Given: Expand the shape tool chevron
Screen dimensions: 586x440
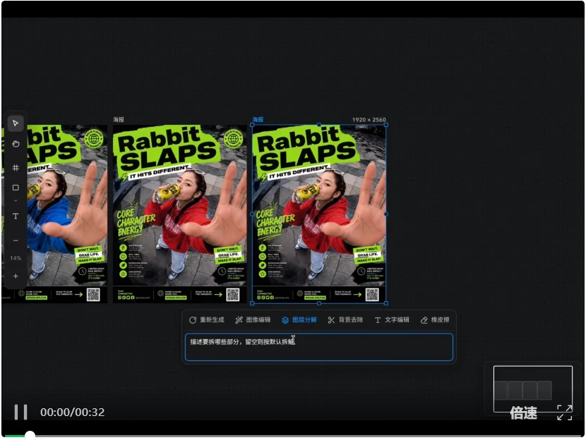Looking at the screenshot, I should pyautogui.click(x=16, y=201).
